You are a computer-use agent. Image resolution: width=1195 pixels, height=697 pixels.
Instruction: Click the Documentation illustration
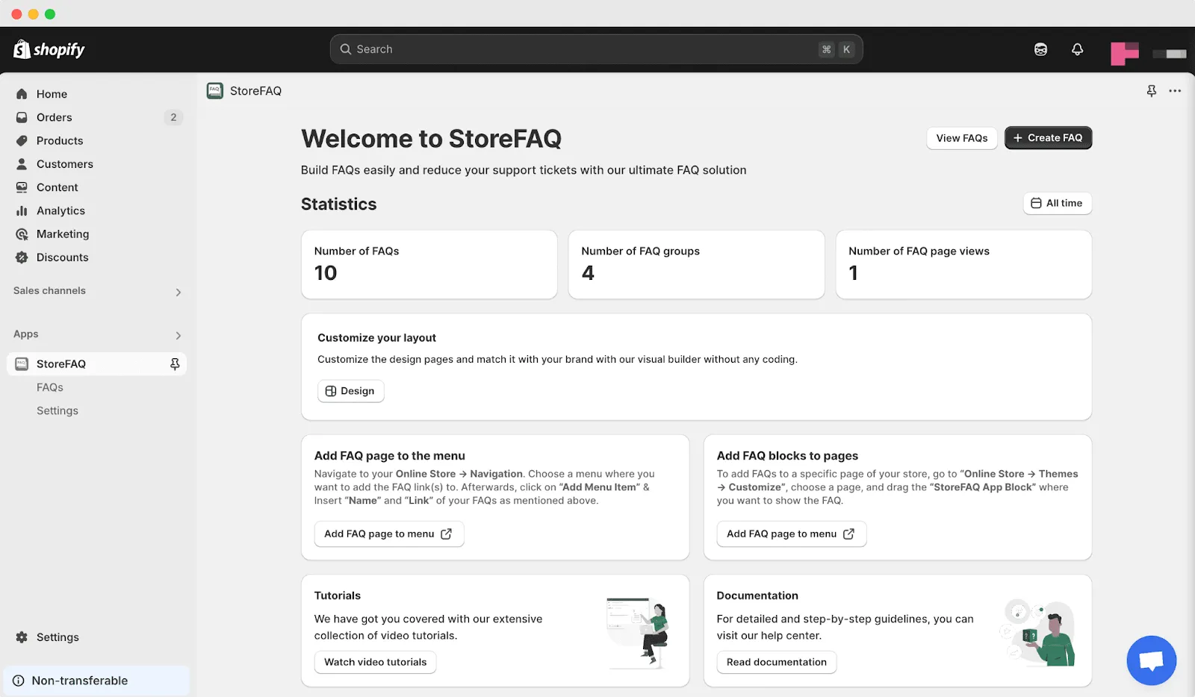pyautogui.click(x=1039, y=632)
